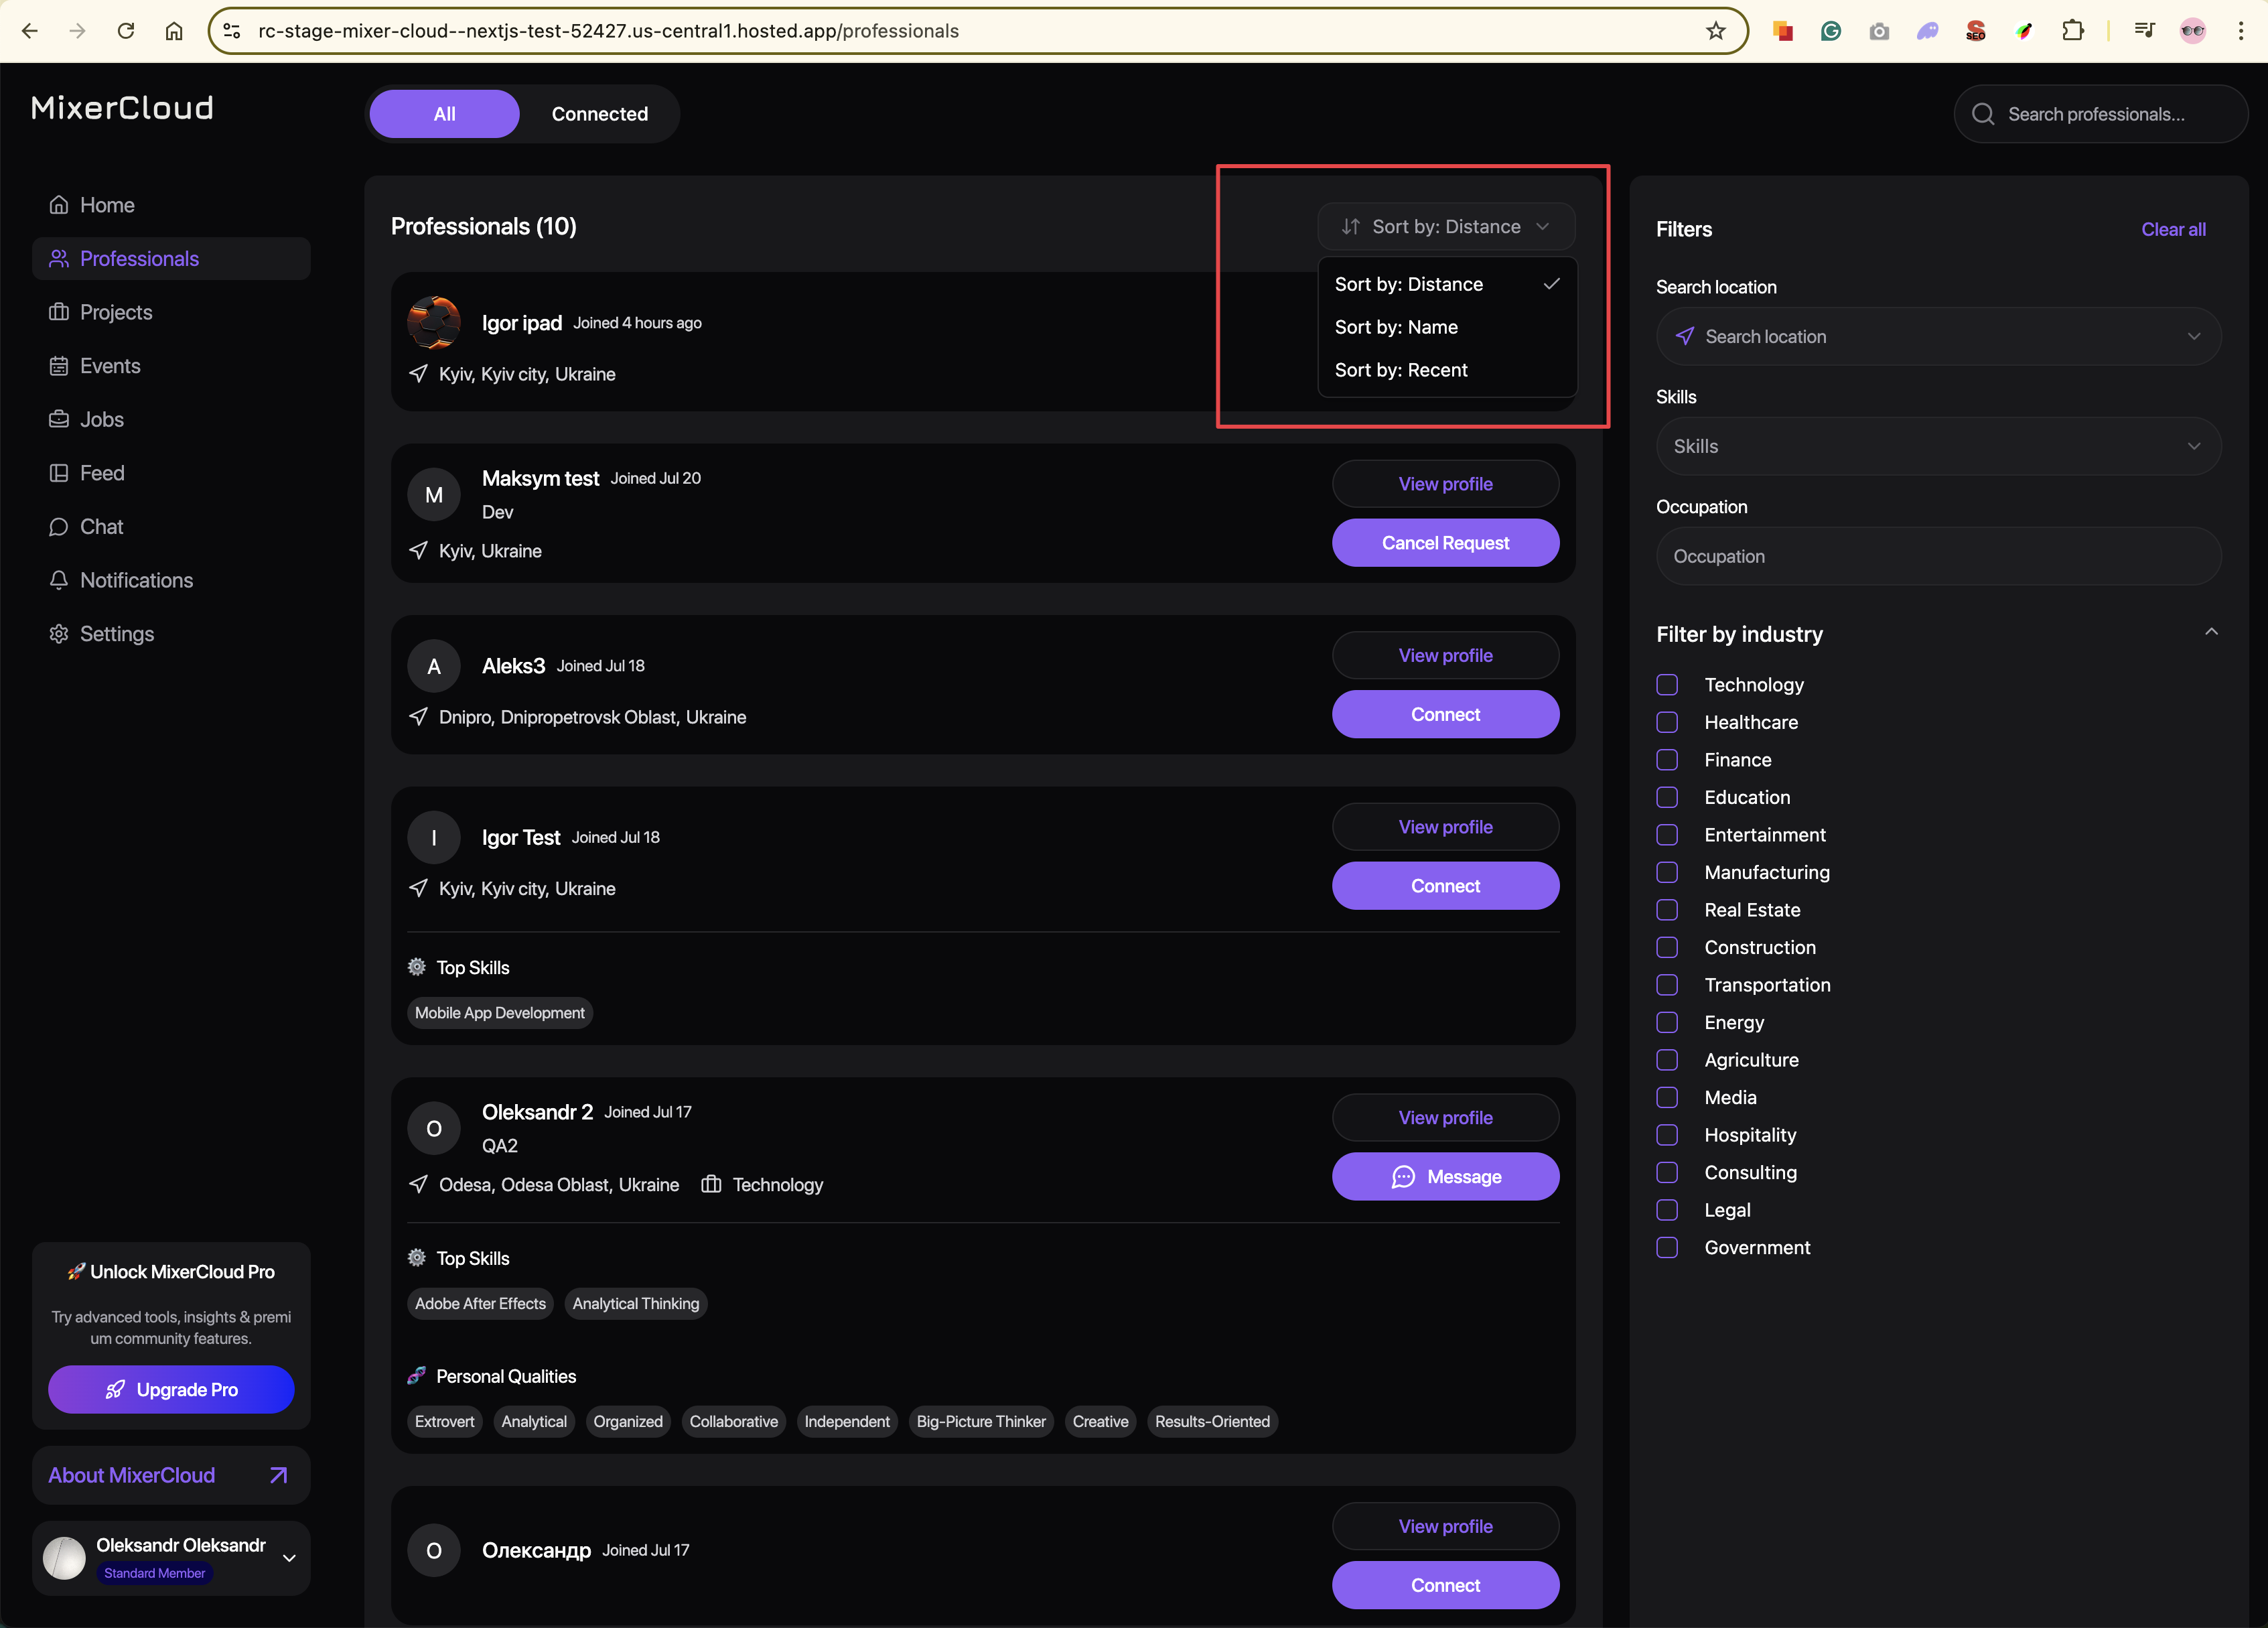Select Sort by: Name option
The height and width of the screenshot is (1628, 2268).
pyautogui.click(x=1396, y=327)
